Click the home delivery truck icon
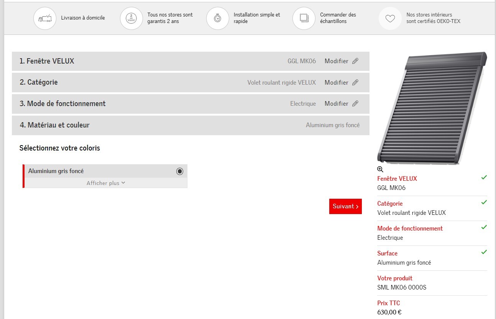Viewport: 496px width, 319px height. pos(45,18)
